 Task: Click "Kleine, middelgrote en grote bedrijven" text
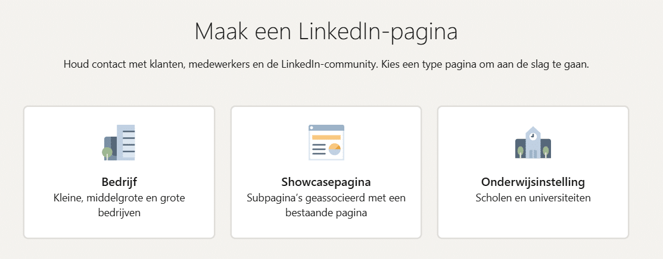tap(119, 205)
